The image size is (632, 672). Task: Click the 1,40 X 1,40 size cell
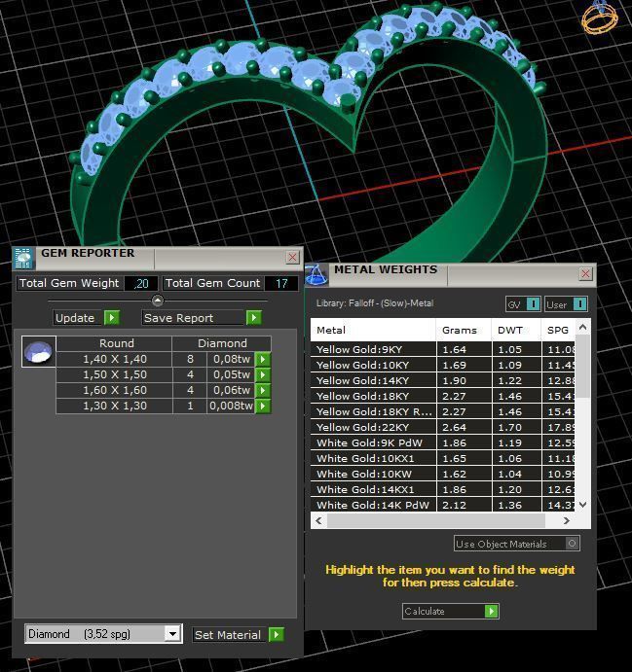(115, 359)
